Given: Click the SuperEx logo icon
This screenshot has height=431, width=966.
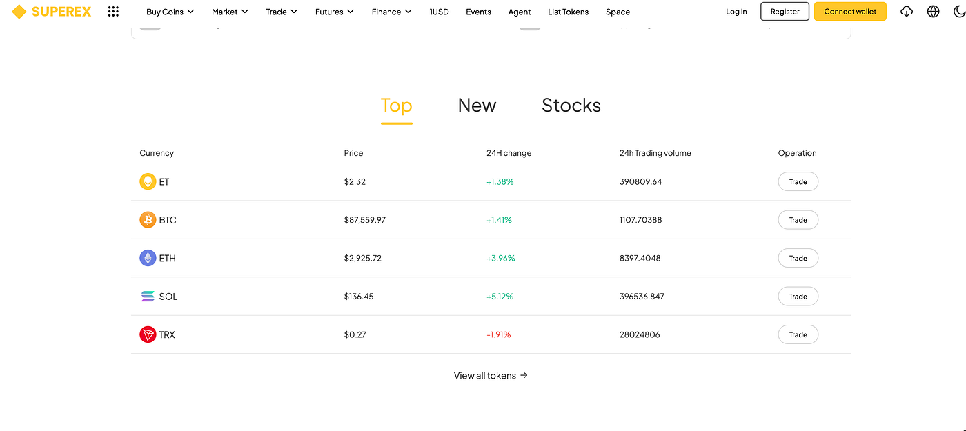Looking at the screenshot, I should click(19, 12).
